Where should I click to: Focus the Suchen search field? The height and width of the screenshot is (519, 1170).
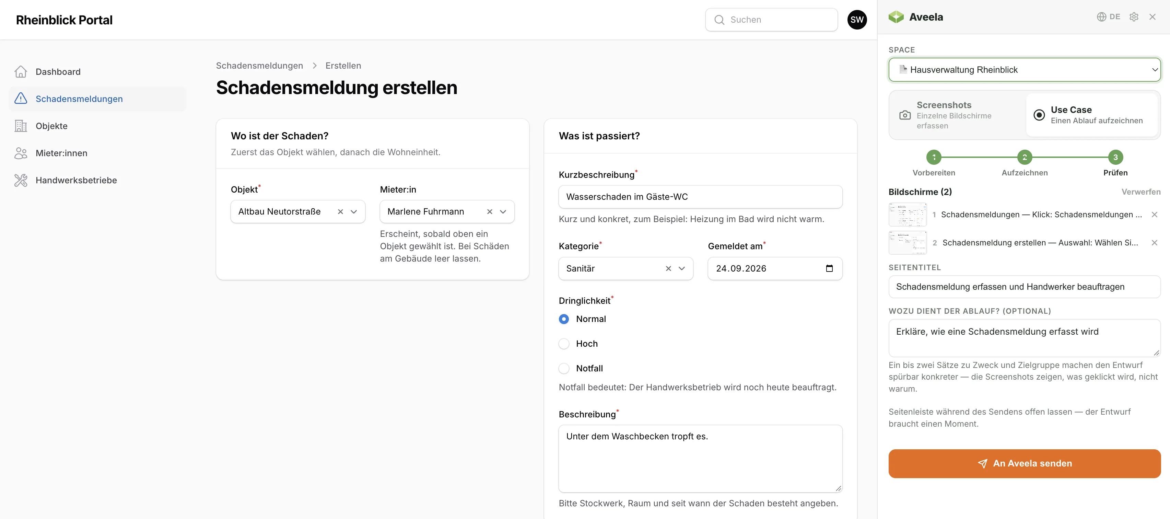tap(771, 20)
